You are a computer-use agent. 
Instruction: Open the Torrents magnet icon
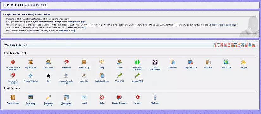point(137,97)
